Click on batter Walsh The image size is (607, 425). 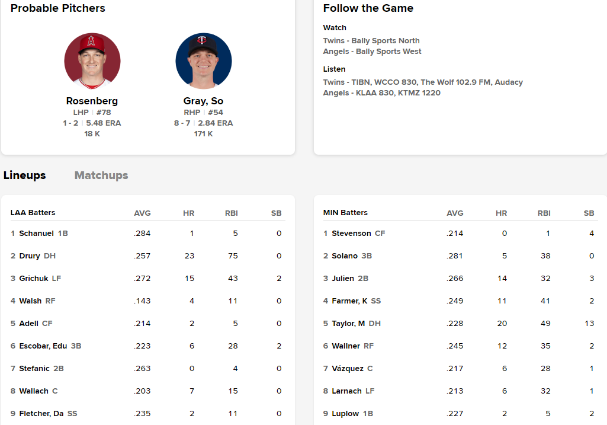pos(30,301)
